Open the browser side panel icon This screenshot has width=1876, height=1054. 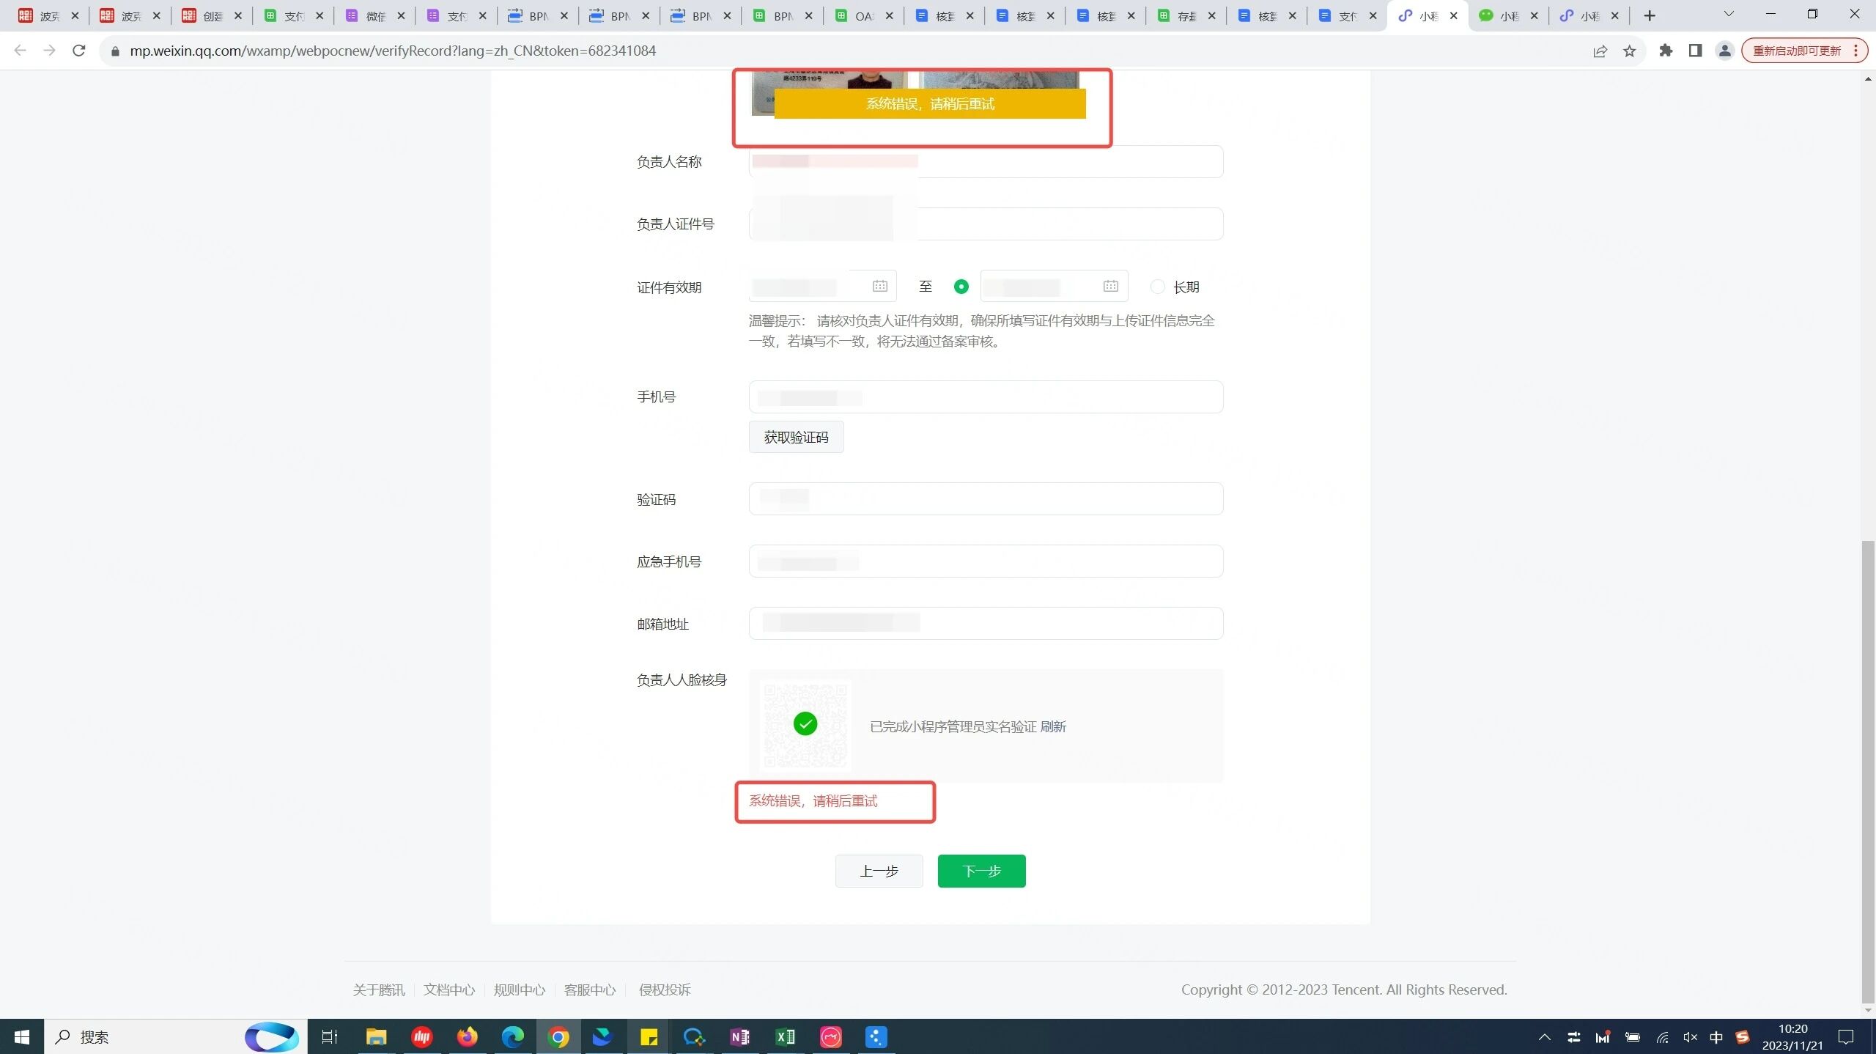click(1695, 51)
